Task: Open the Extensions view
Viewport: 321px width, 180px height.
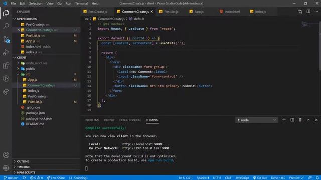Action: 6,65
